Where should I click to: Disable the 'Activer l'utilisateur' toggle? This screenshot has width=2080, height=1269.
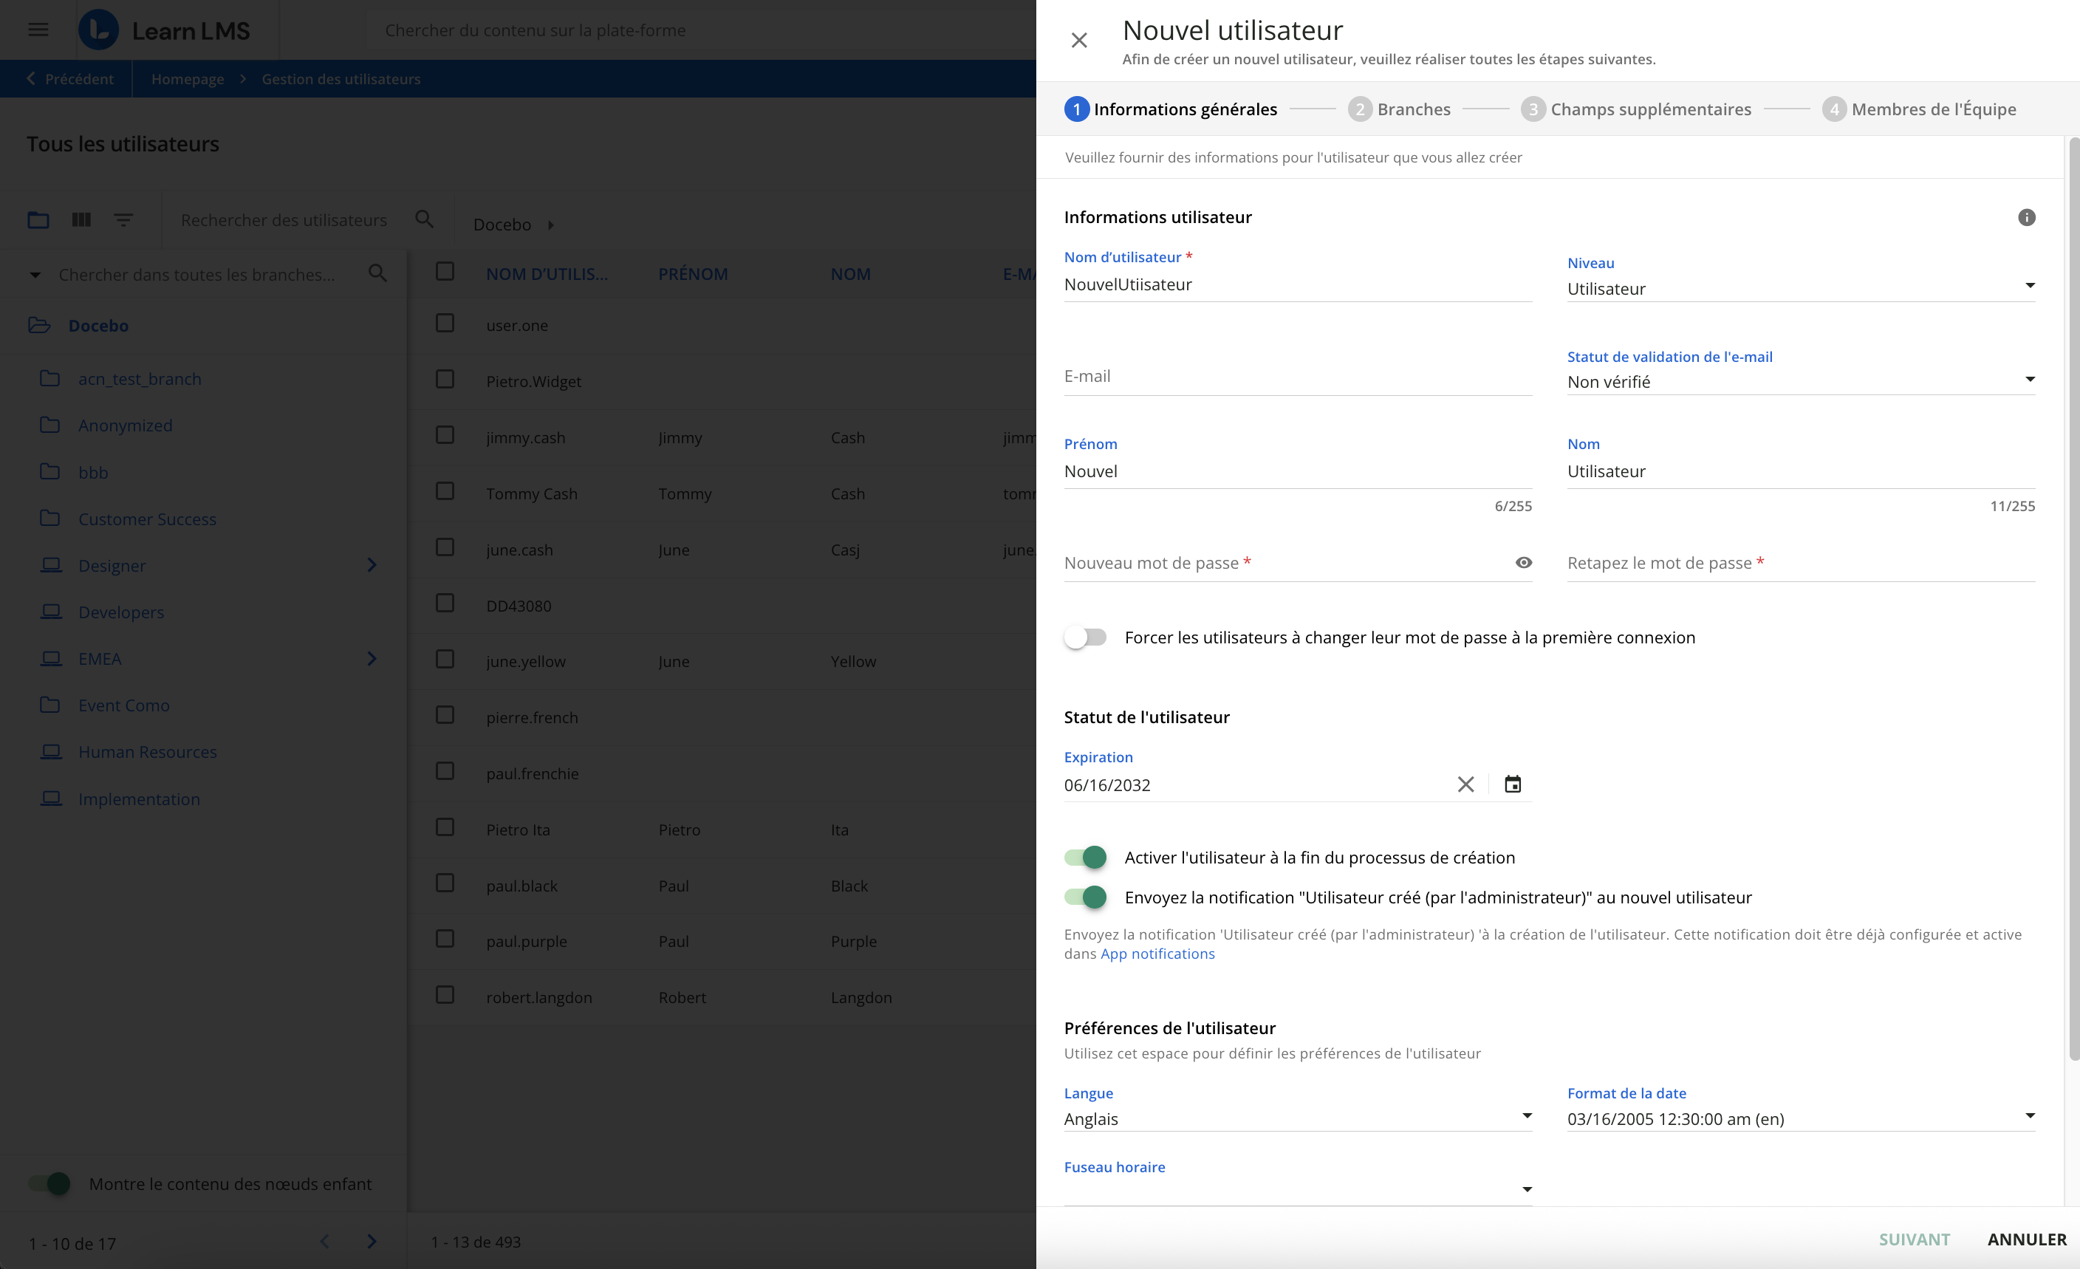[1087, 857]
